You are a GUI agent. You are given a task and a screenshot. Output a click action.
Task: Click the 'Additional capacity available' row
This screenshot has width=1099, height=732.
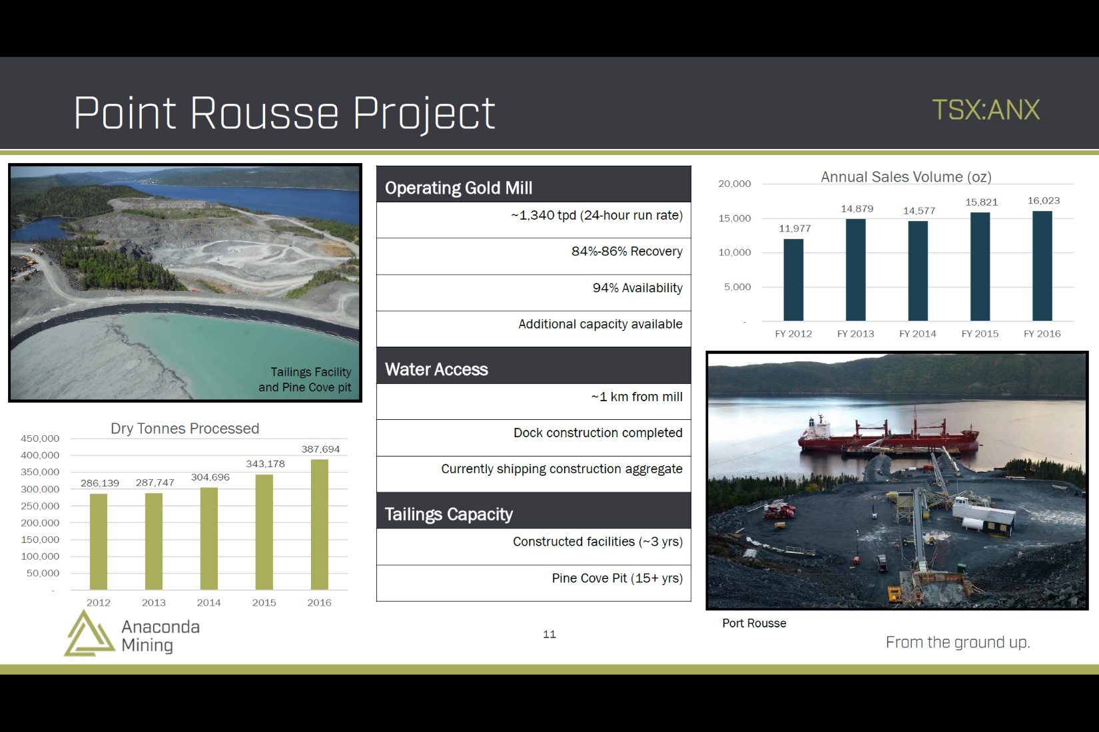[x=534, y=329]
